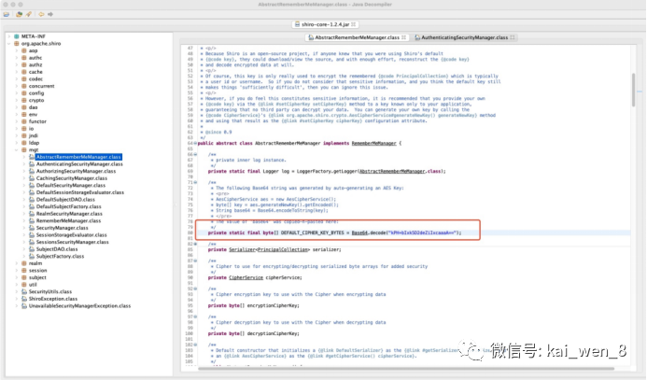647x380 pixels.
Task: Click the SecurityUtils.class file icon
Action: click(x=24, y=291)
